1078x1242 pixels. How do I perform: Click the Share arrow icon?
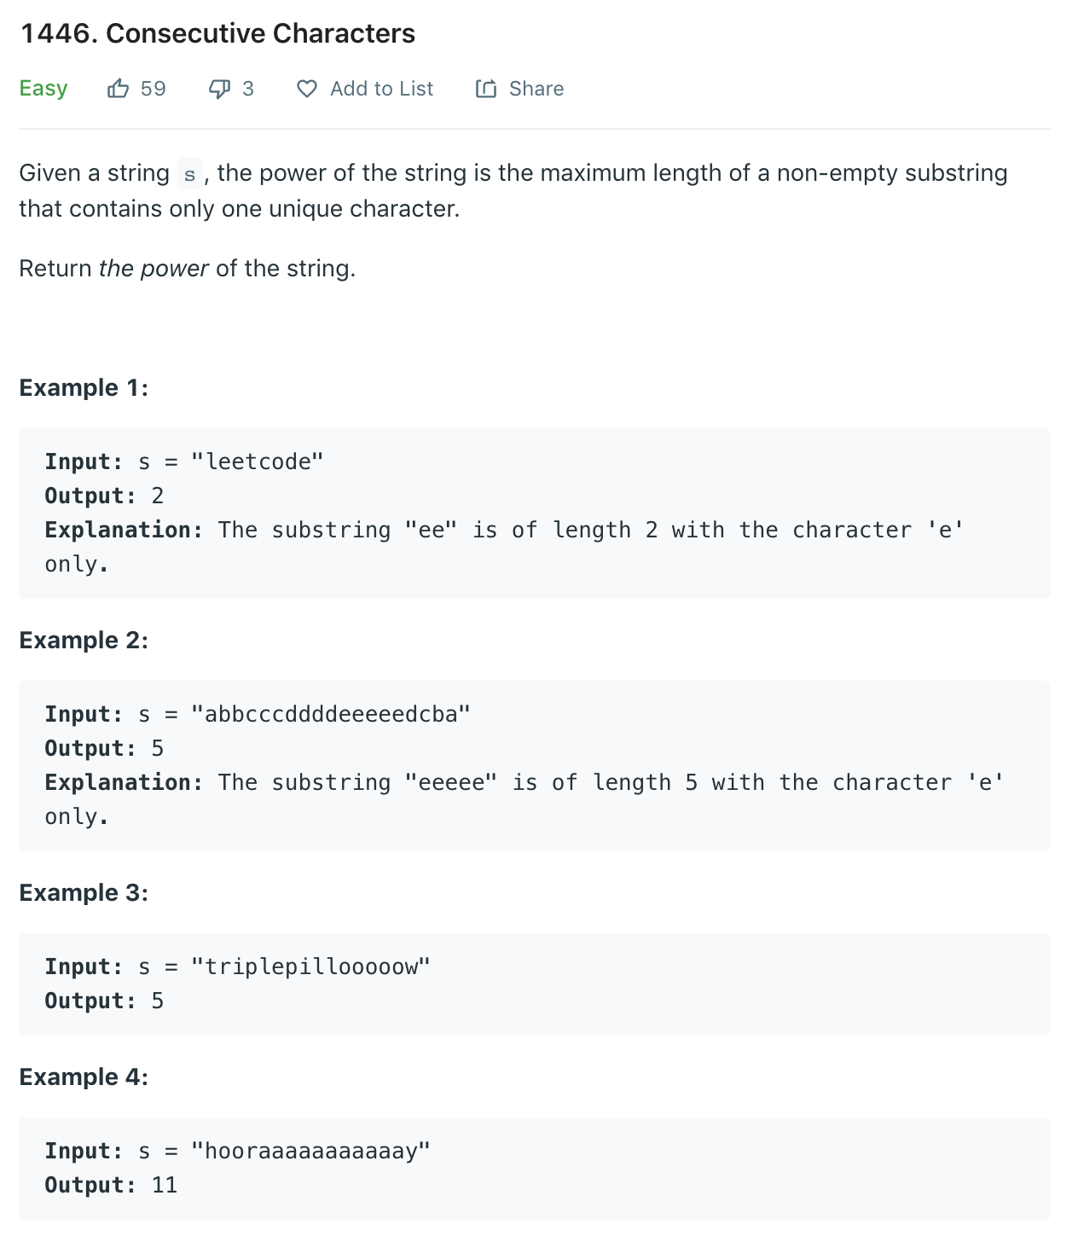click(486, 89)
